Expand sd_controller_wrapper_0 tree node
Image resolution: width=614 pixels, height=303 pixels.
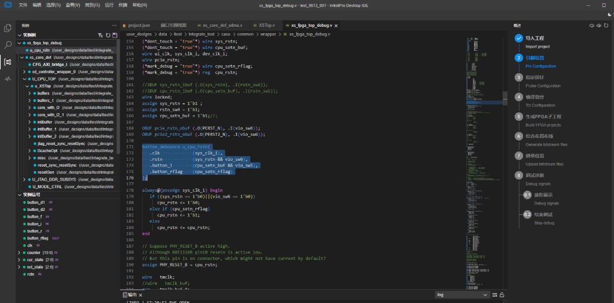tap(24, 72)
